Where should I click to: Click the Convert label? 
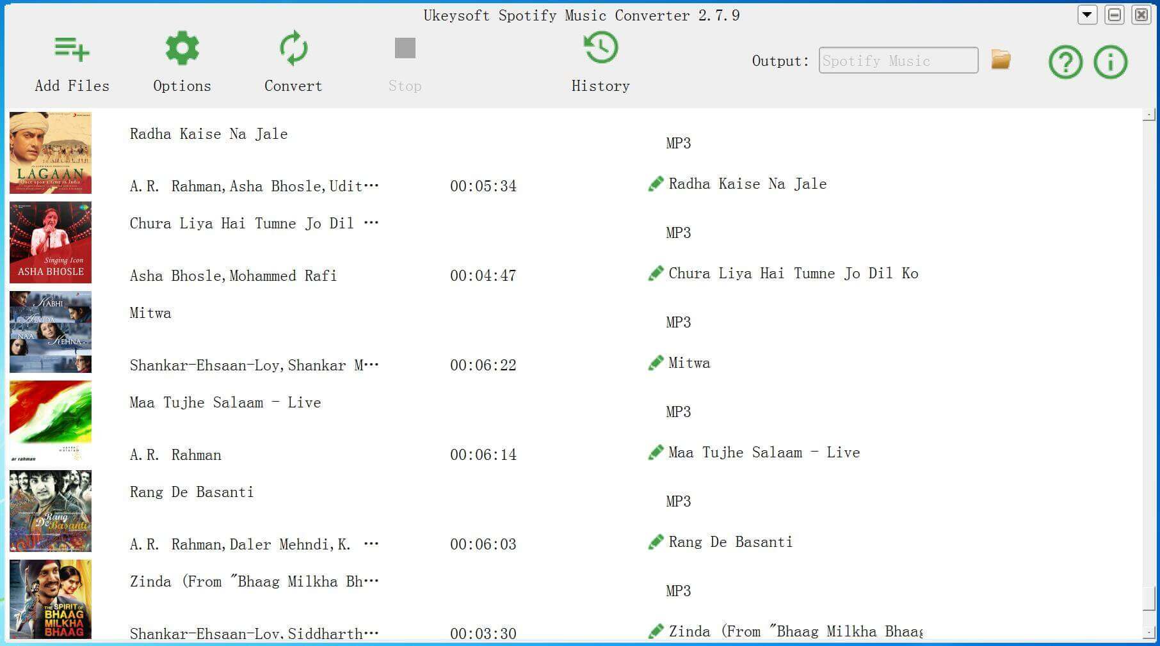[x=293, y=86]
